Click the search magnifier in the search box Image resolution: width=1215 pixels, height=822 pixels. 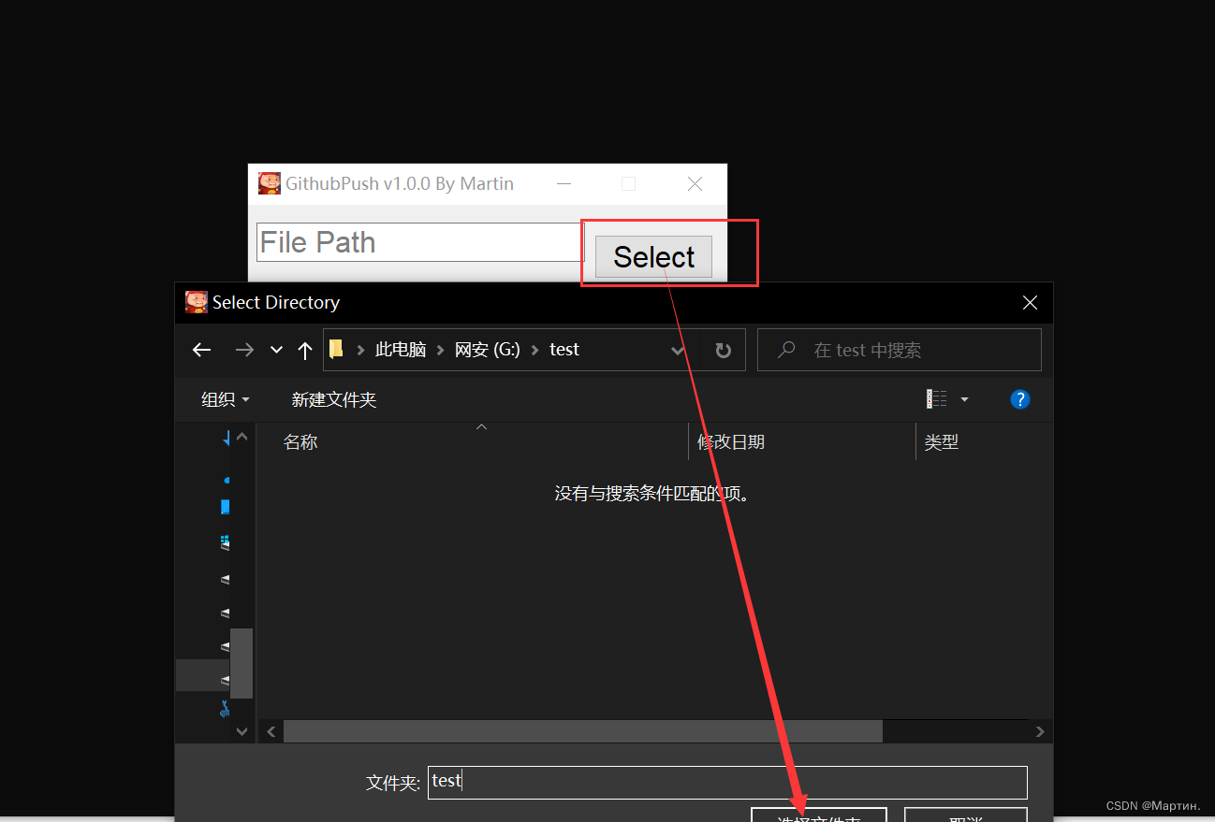pyautogui.click(x=785, y=349)
